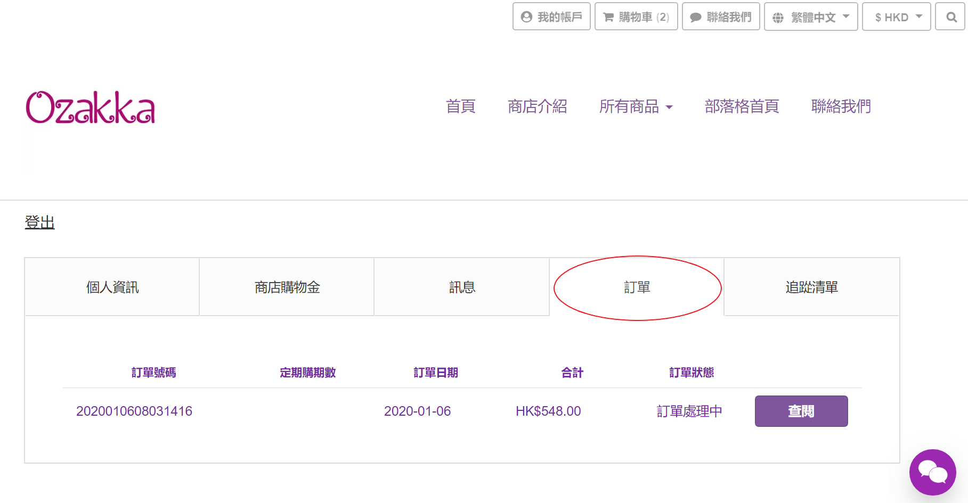The height and width of the screenshot is (503, 968).
Task: Open the 追蹤清單 wishlist tab
Action: [x=811, y=287]
